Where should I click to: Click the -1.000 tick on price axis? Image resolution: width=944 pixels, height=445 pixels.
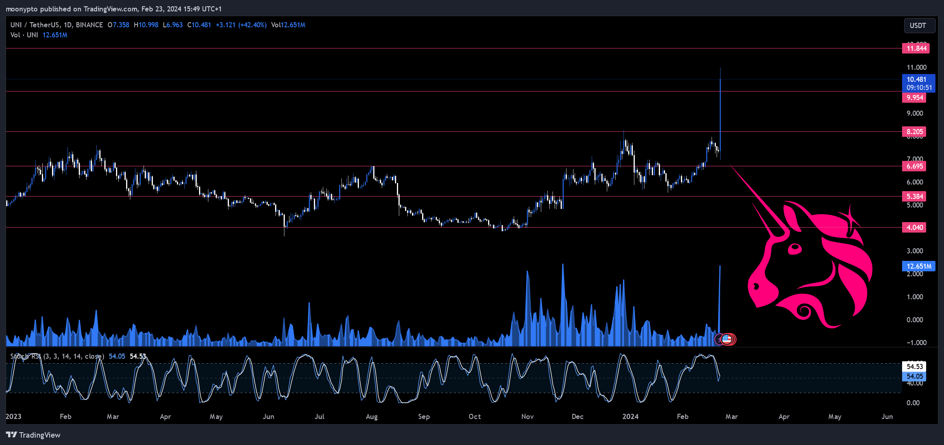[x=916, y=343]
